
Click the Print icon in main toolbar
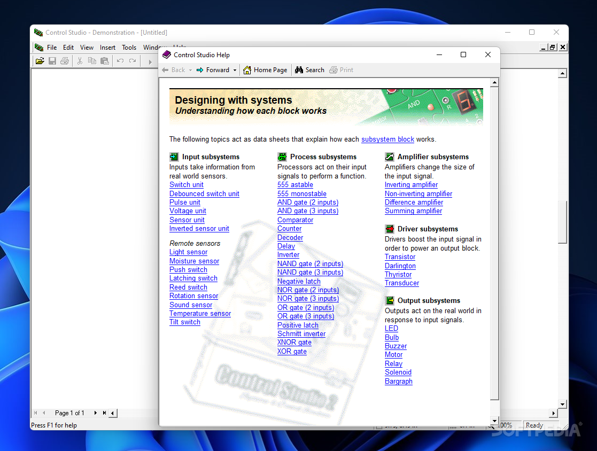pos(65,61)
